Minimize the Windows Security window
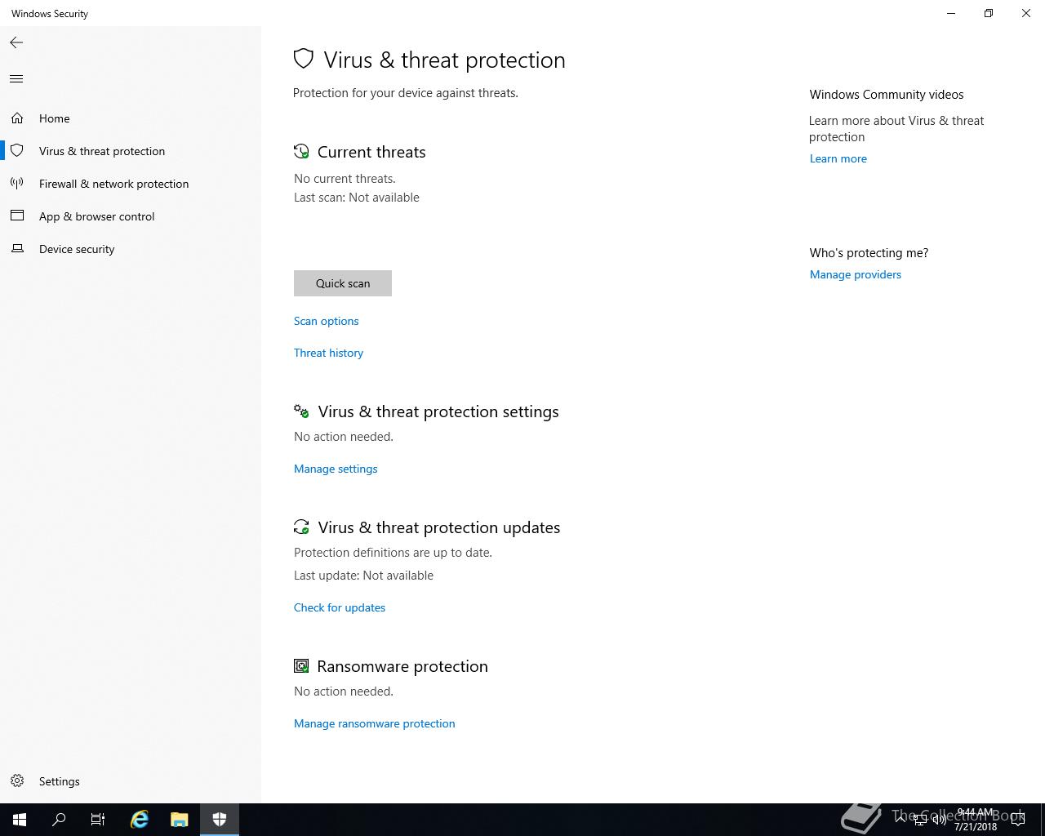 tap(951, 13)
